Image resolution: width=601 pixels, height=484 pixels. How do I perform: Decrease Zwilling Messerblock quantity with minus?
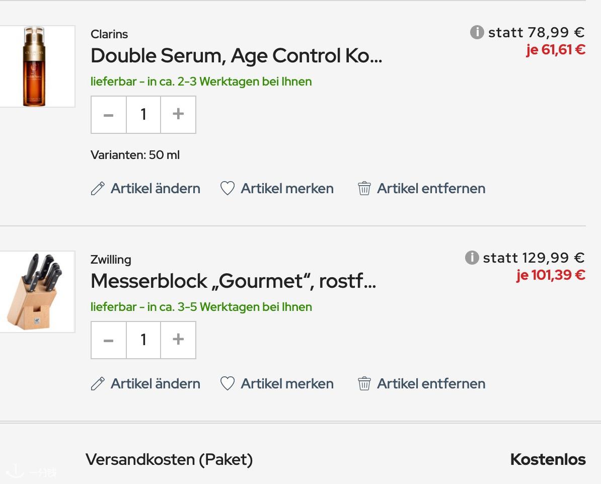pos(108,340)
